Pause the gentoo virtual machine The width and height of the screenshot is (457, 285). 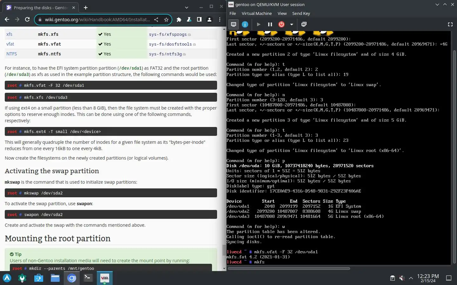[x=270, y=24]
